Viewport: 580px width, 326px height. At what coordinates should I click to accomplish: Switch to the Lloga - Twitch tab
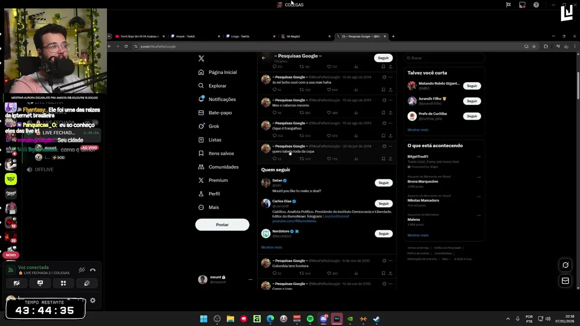(251, 36)
